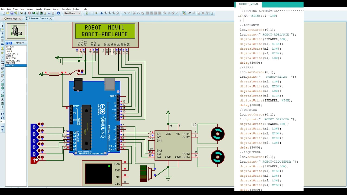This screenshot has width=347, height=195.
Task: Open the File menu
Action: [x=3, y=9]
